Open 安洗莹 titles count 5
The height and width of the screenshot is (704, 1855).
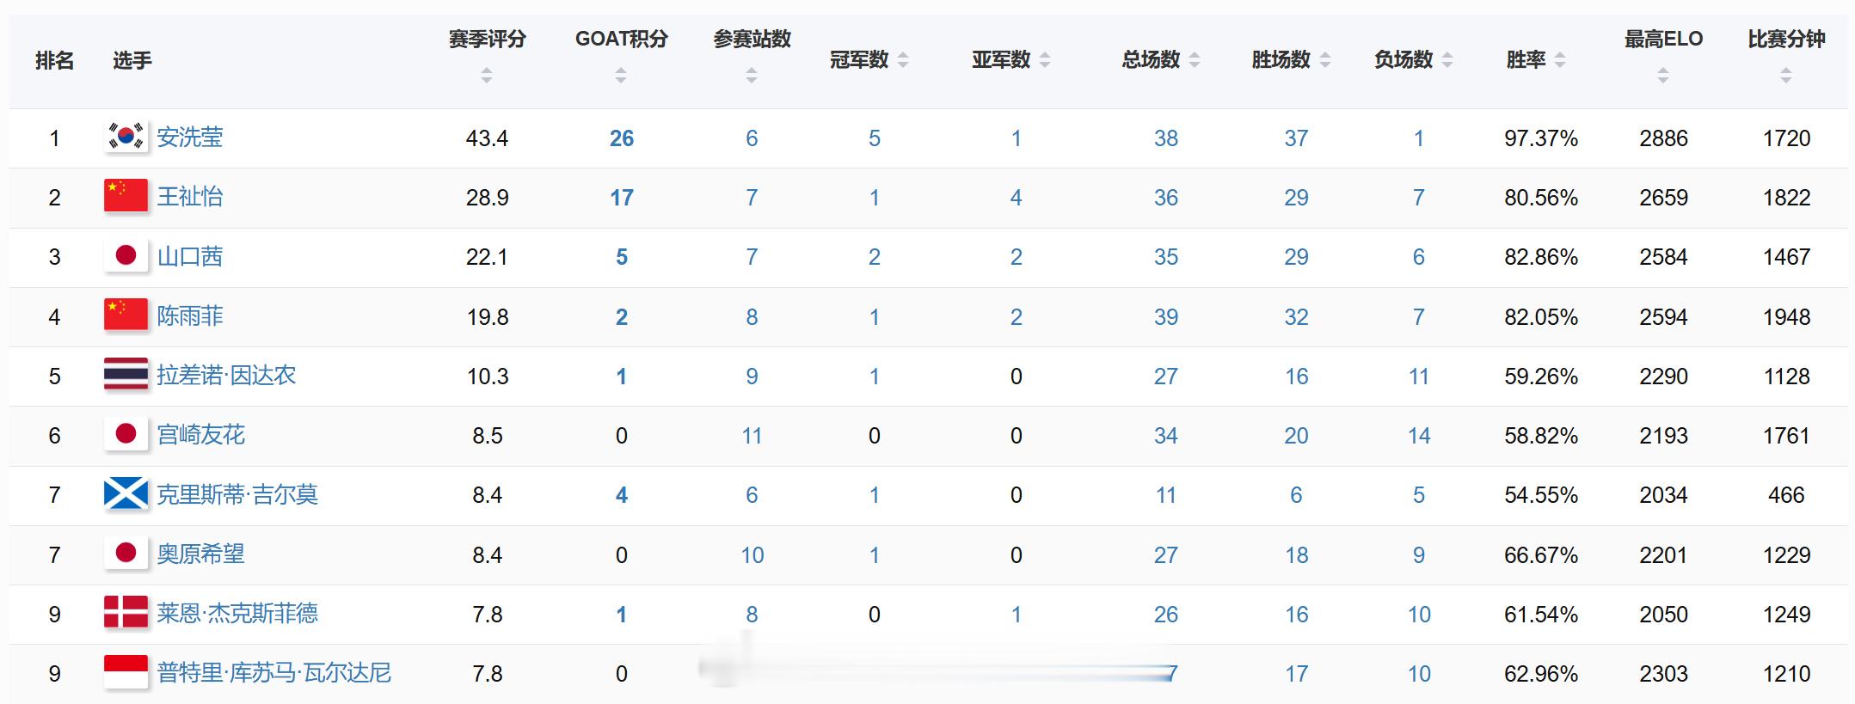point(875,138)
